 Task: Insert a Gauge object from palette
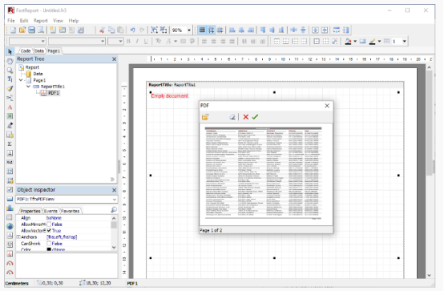pos(10,263)
